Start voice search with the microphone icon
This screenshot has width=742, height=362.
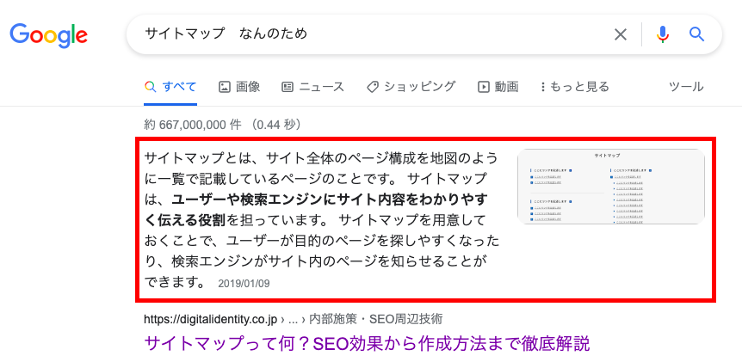click(x=663, y=34)
